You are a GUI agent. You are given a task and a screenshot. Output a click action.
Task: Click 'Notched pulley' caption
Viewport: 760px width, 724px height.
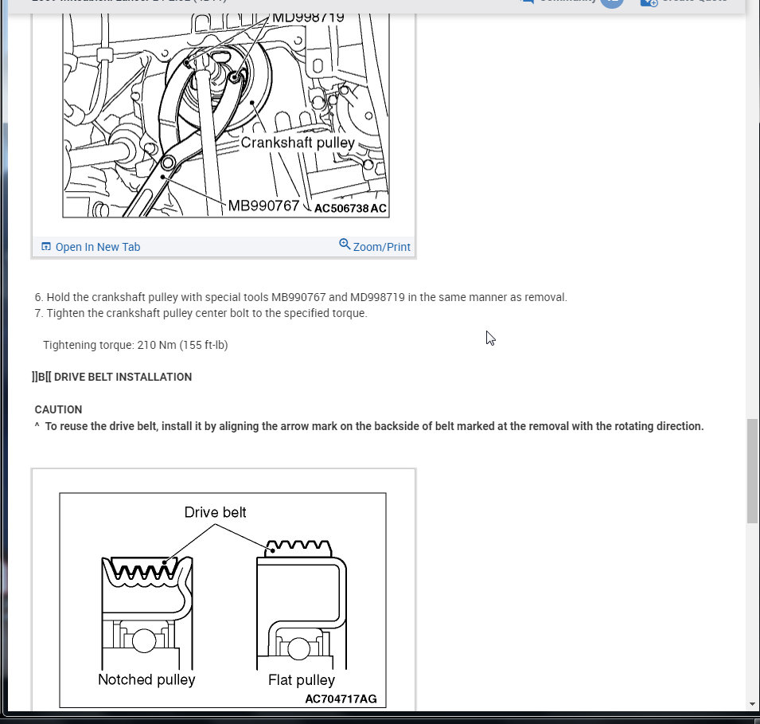click(x=146, y=679)
